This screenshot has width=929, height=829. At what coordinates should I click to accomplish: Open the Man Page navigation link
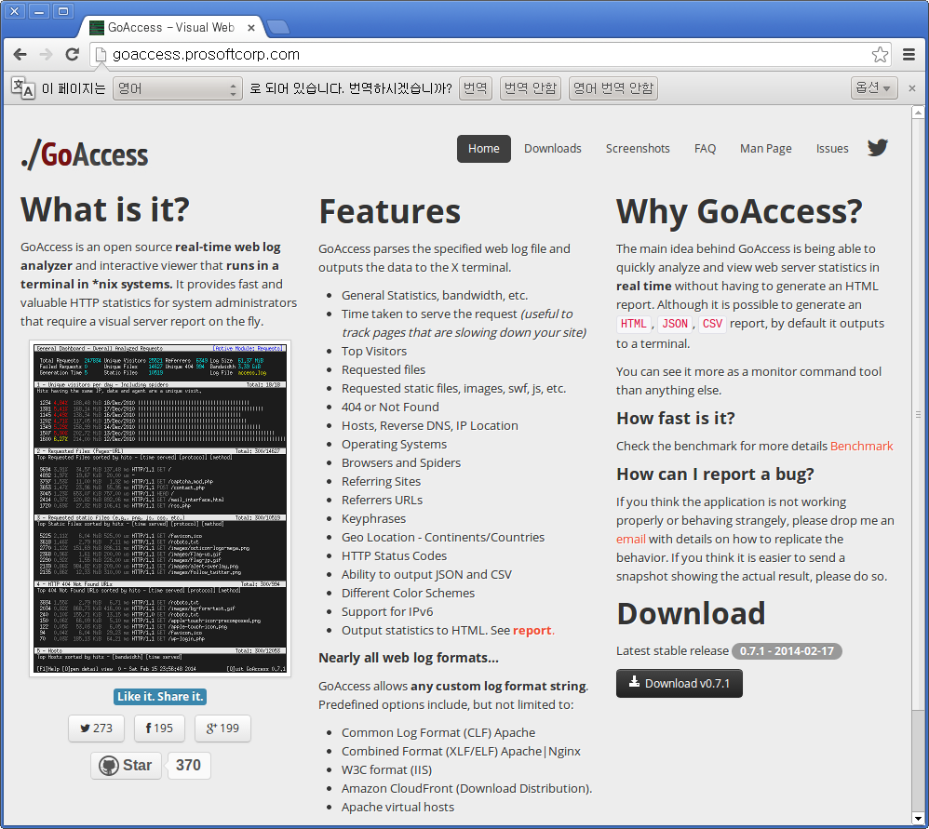click(765, 149)
